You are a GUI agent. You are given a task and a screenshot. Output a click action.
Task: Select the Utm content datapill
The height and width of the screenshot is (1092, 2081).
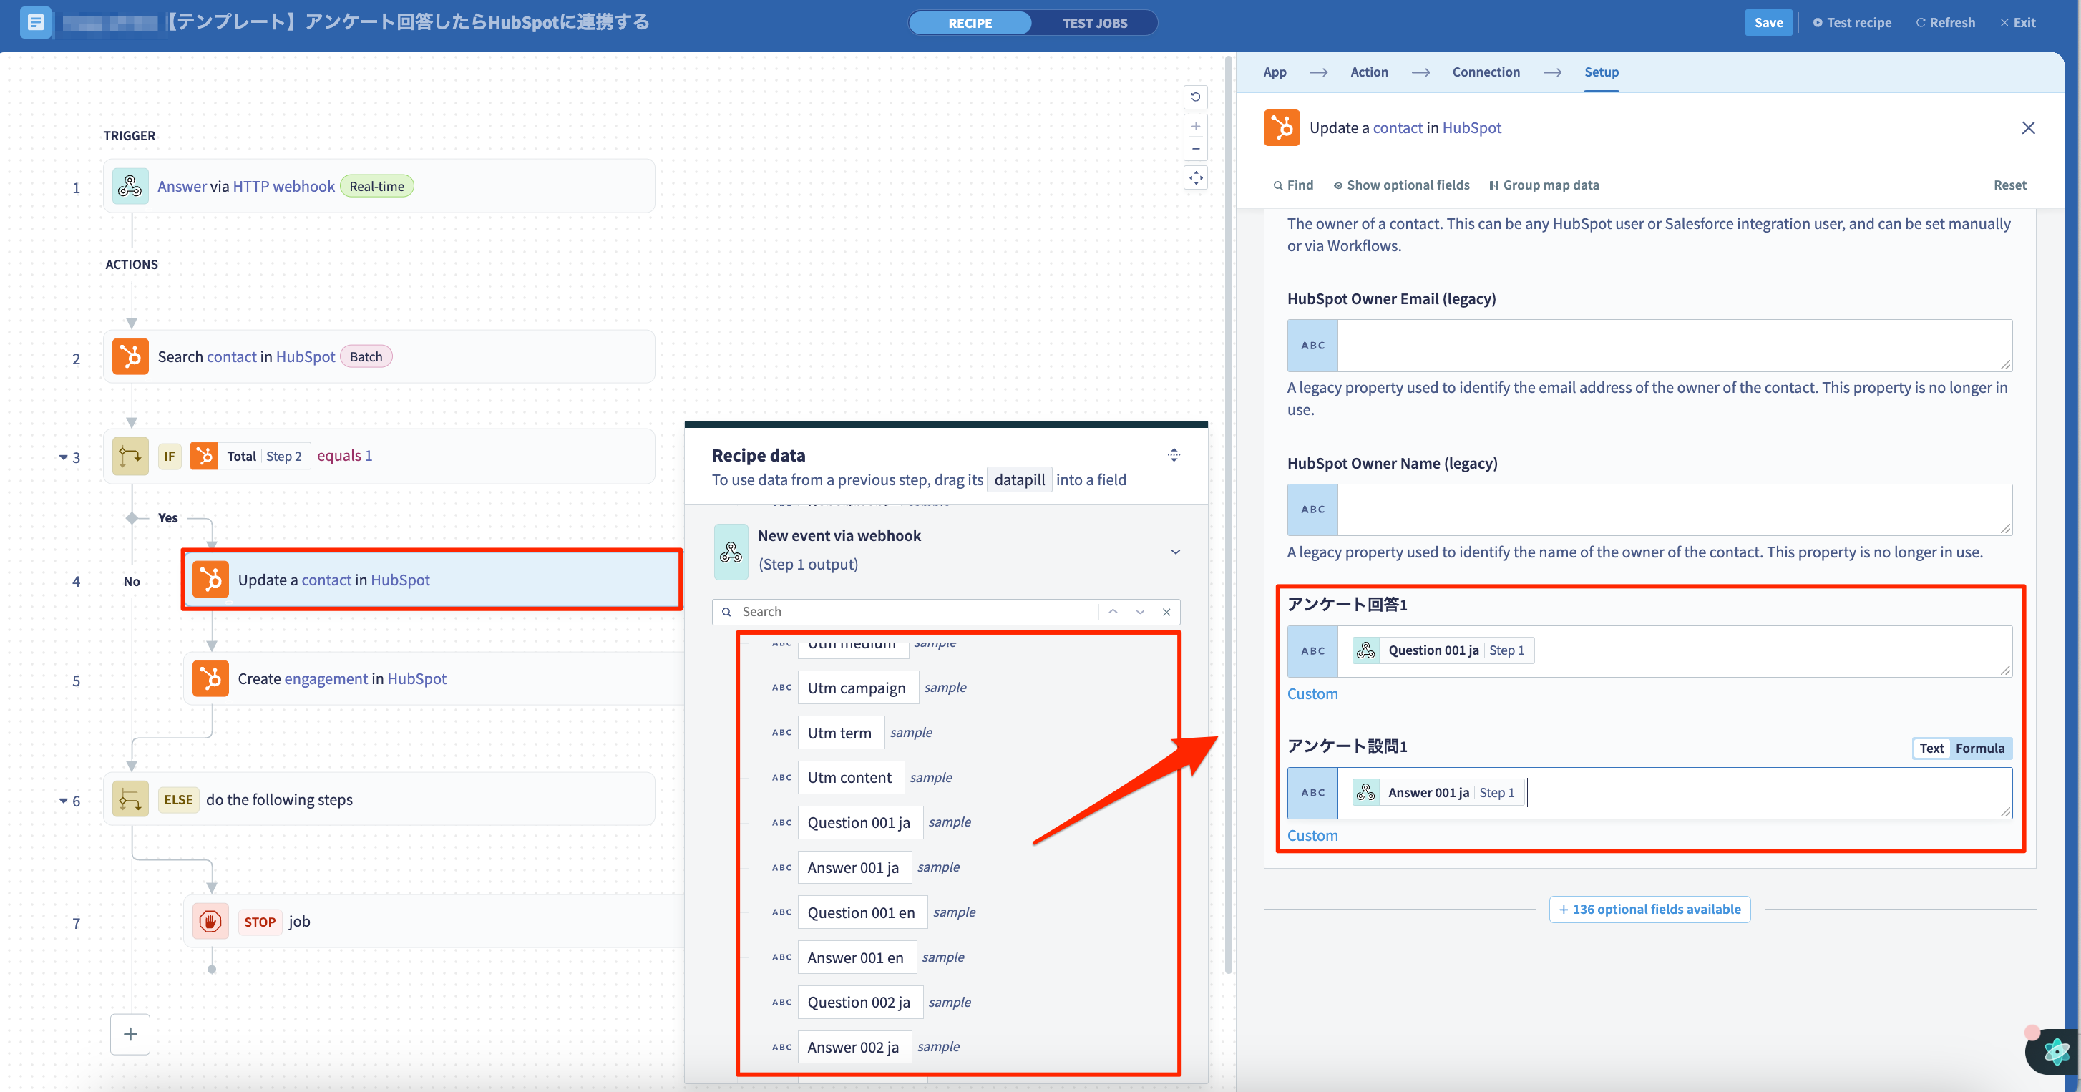tap(850, 777)
